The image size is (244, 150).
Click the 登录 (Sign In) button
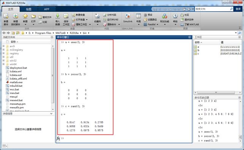(238, 9)
